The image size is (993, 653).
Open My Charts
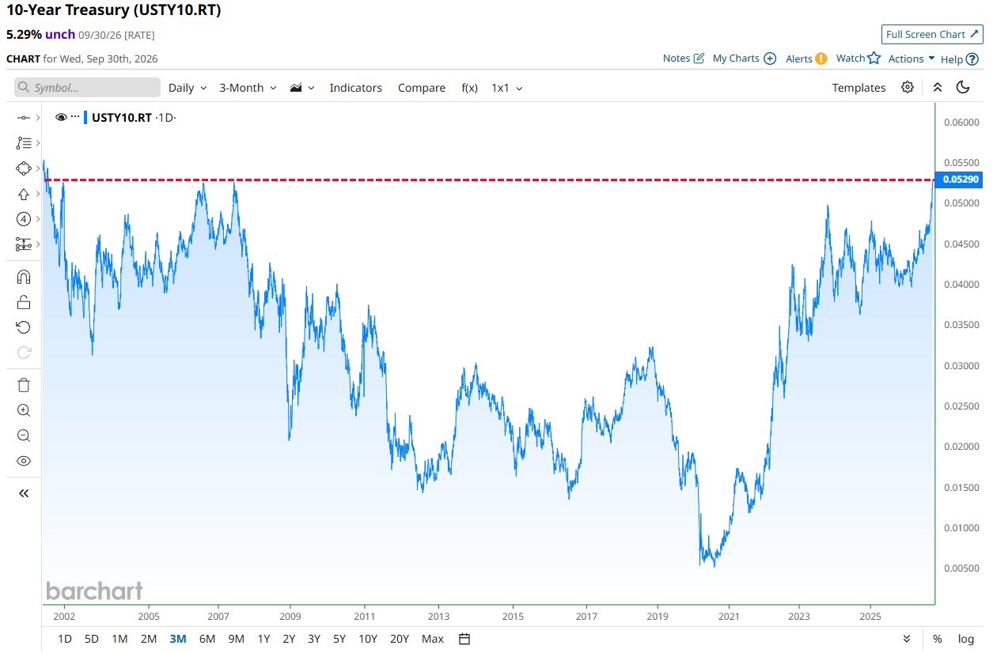pos(745,58)
